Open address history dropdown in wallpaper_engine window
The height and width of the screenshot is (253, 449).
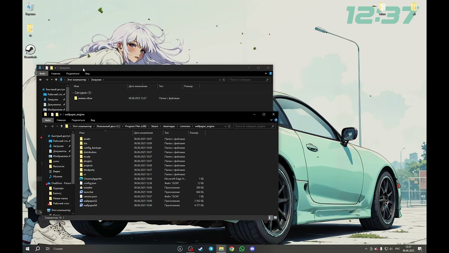coord(225,126)
